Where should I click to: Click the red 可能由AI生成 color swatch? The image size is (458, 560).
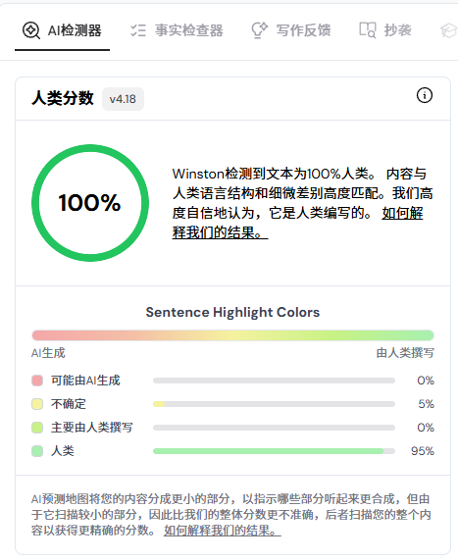(37, 381)
